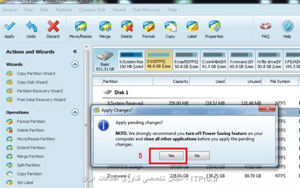300x188 pixels.
Task: Choose Split Partition operation
Action: click(28, 165)
